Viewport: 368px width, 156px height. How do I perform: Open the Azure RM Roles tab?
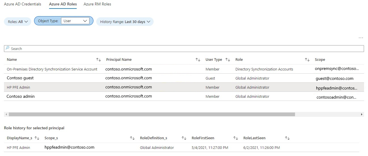point(97,4)
